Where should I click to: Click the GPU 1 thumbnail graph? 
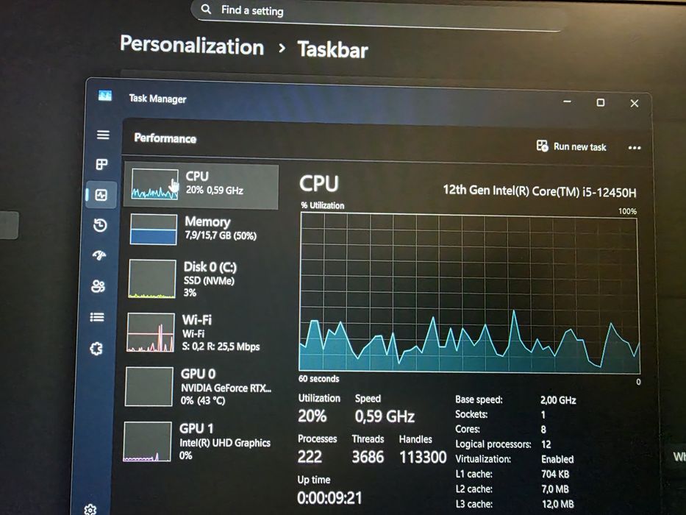pyautogui.click(x=148, y=441)
